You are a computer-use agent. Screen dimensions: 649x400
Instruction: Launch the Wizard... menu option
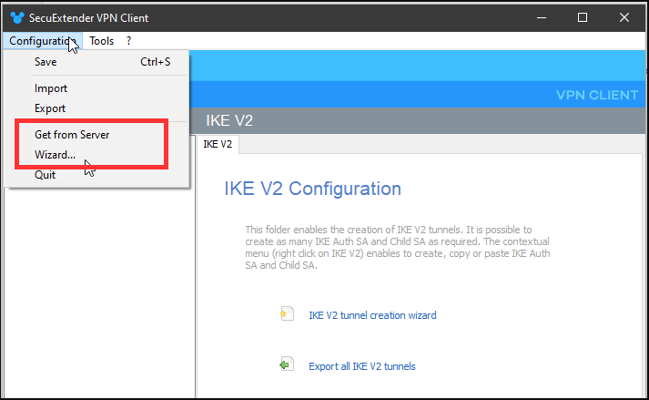(56, 154)
